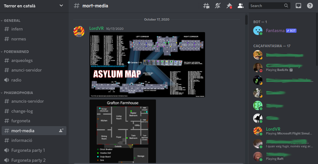The image size is (318, 164).
Task: Select the mort-media channel
Action: [x=34, y=131]
